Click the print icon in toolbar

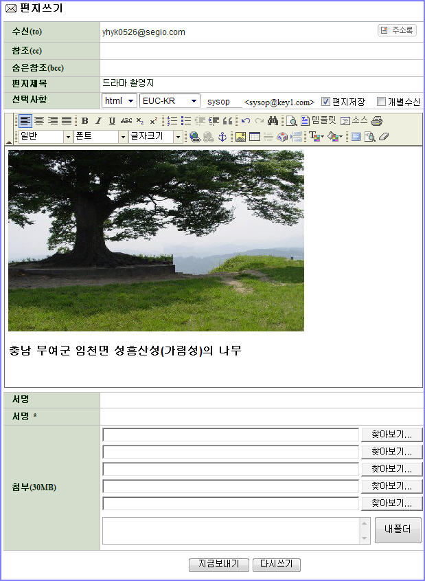(x=377, y=121)
